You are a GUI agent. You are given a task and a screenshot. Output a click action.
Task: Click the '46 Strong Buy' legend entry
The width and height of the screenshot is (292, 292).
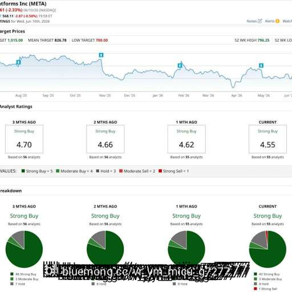click(23, 274)
